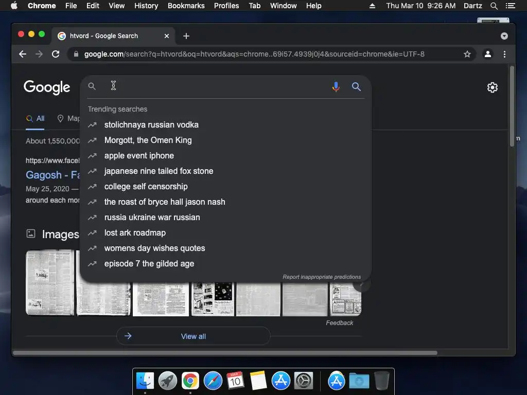Open Spotlight search in menu bar

coord(494,6)
